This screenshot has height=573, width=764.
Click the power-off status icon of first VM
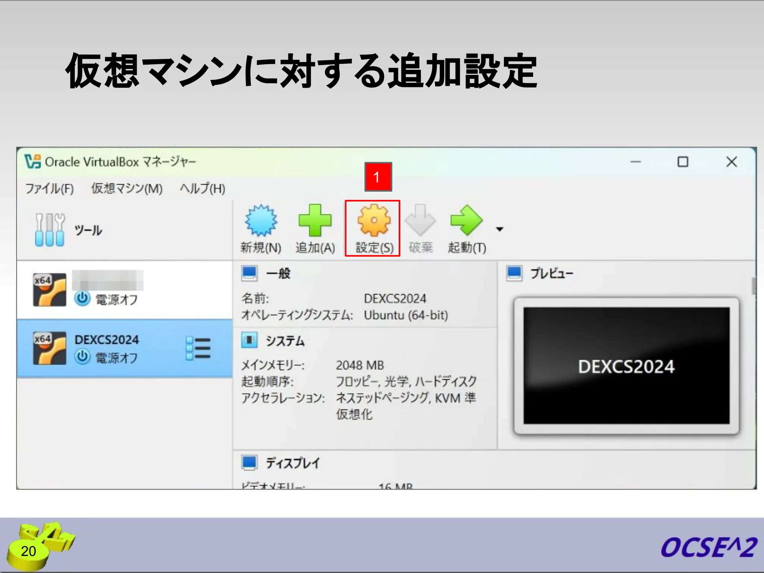coord(82,299)
